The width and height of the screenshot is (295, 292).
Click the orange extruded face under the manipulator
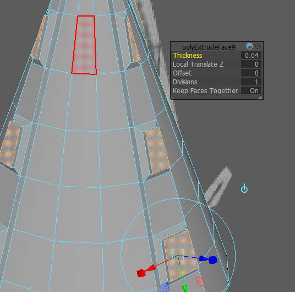(x=181, y=255)
